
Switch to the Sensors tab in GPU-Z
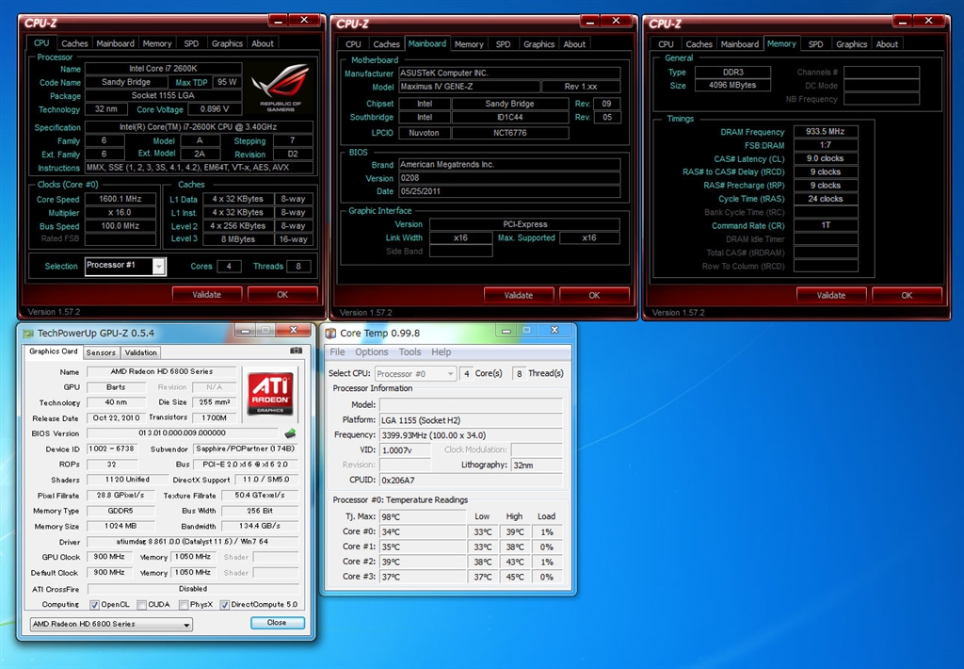coord(101,352)
